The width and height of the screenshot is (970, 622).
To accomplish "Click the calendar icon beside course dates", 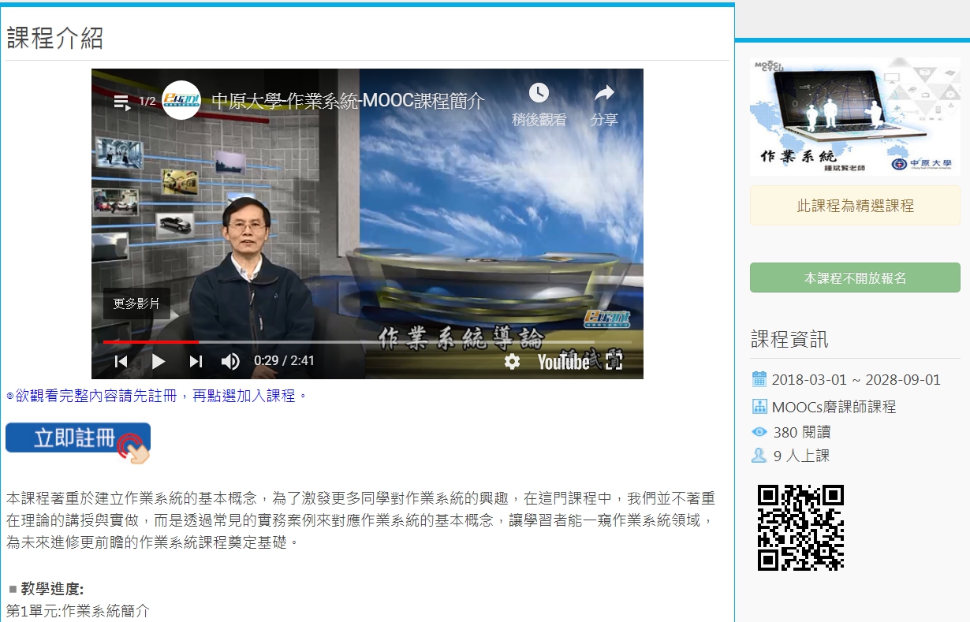I will 759,379.
